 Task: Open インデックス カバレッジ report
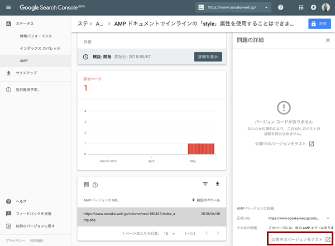pyautogui.click(x=40, y=48)
